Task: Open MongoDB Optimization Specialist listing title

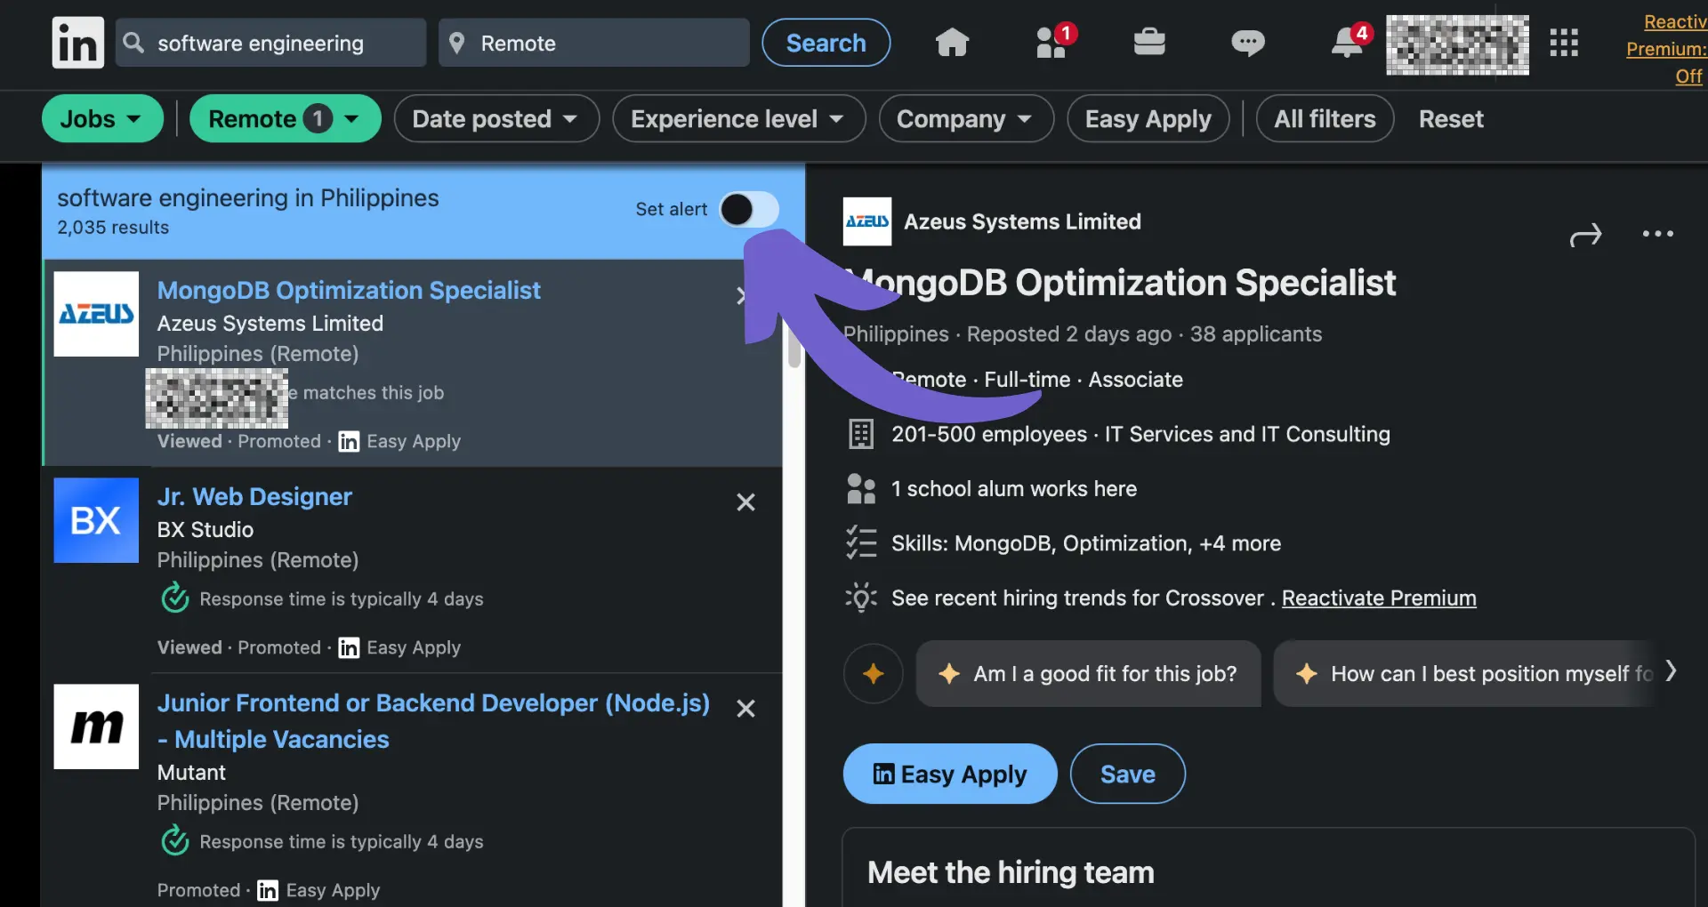Action: [349, 291]
